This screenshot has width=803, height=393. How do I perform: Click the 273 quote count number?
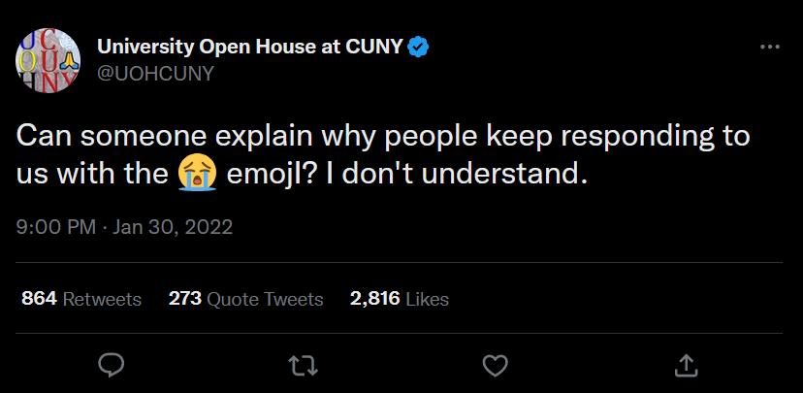pyautogui.click(x=184, y=299)
